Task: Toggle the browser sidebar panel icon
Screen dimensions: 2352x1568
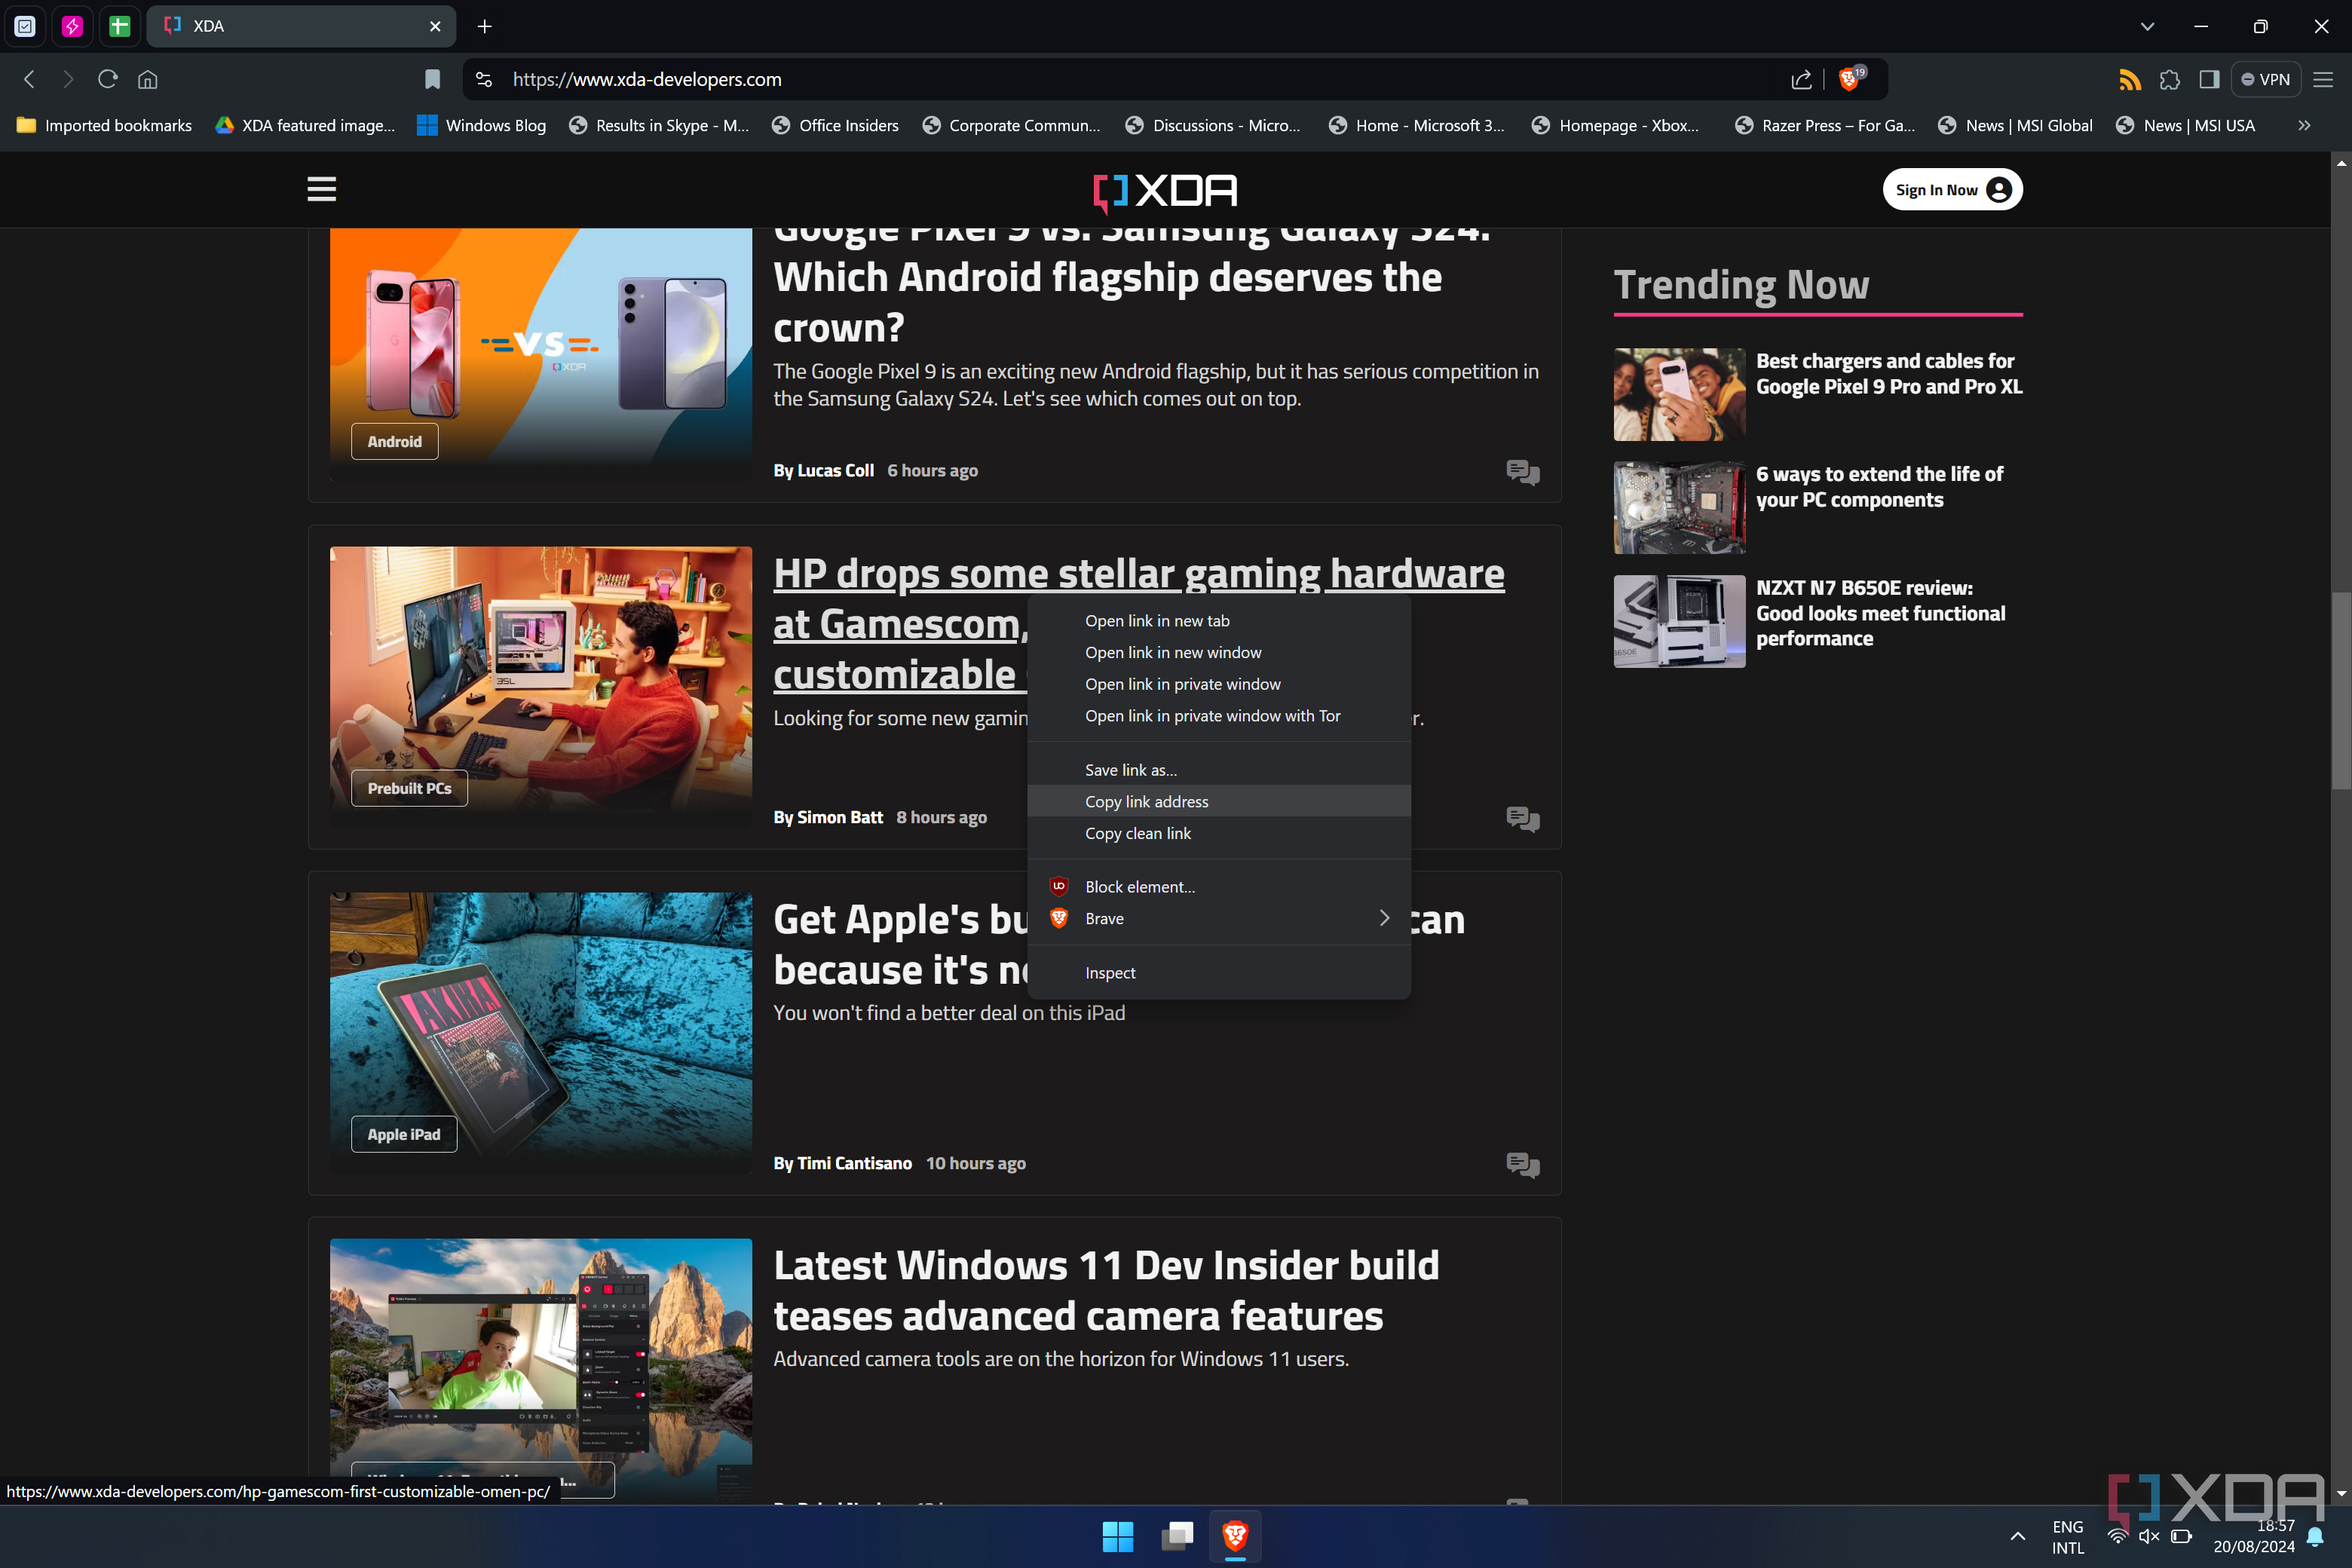Action: click(2209, 79)
